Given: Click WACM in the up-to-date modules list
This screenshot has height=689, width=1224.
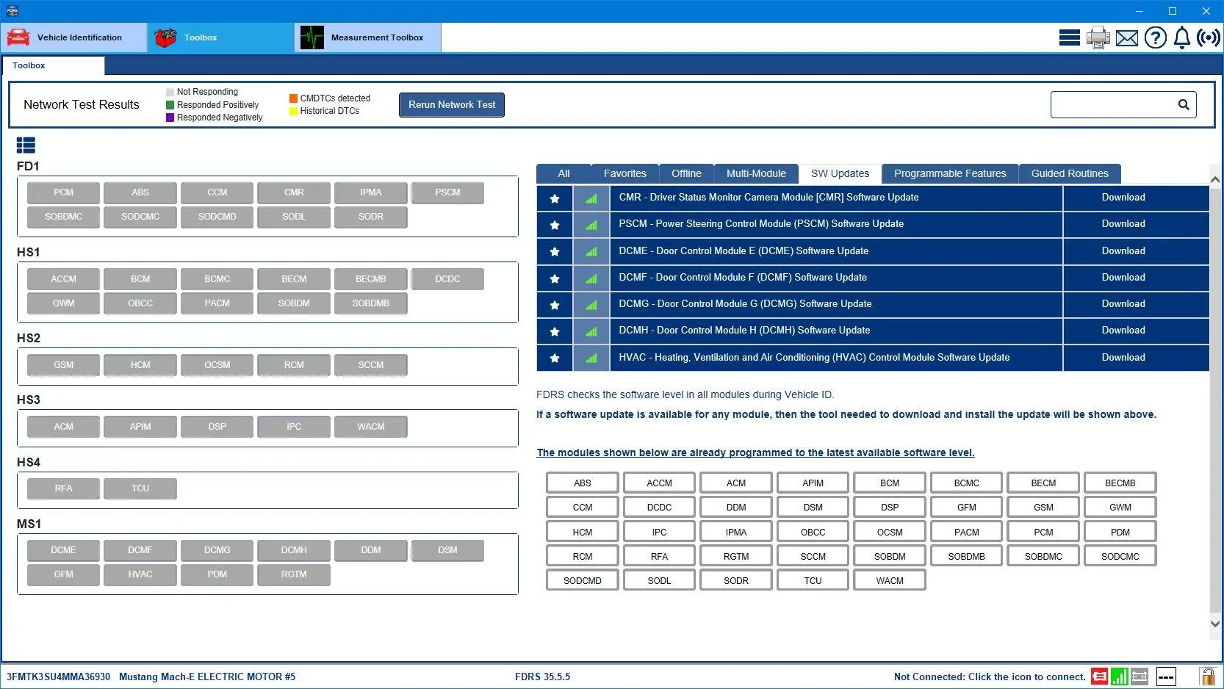Looking at the screenshot, I should tap(890, 581).
